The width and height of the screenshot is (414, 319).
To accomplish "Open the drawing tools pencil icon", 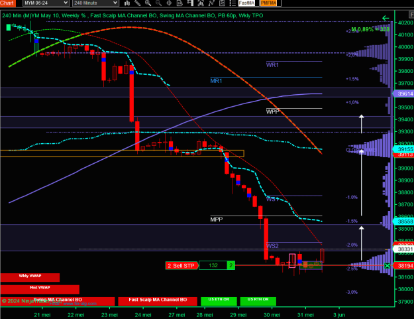I will tap(138, 3).
